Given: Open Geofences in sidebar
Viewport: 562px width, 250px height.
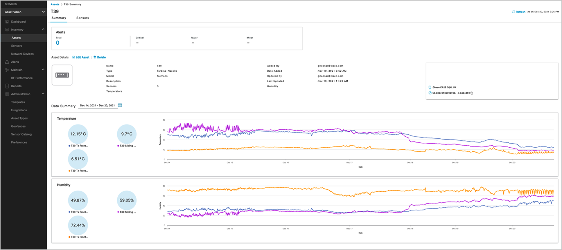Looking at the screenshot, I should tap(18, 126).
